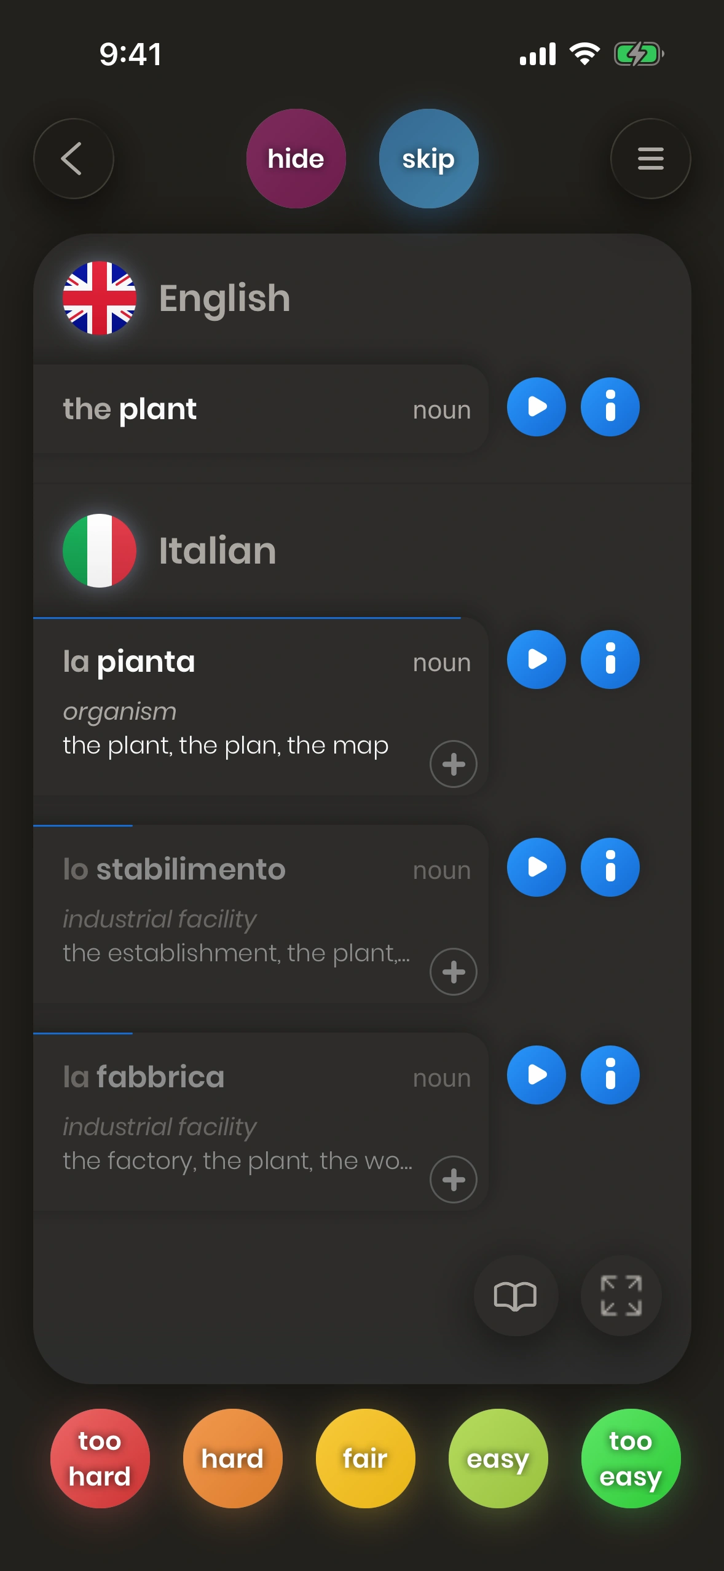Show info for 'lo stabilimento'
724x1571 pixels.
tap(610, 867)
